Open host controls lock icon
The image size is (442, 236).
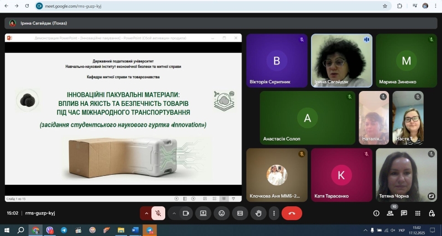(x=432, y=213)
